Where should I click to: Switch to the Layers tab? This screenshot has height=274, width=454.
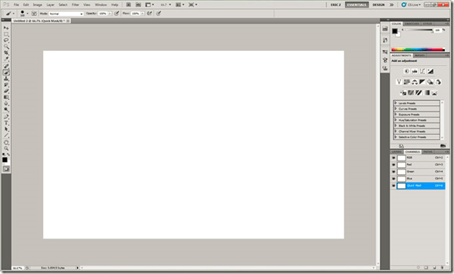(396, 152)
